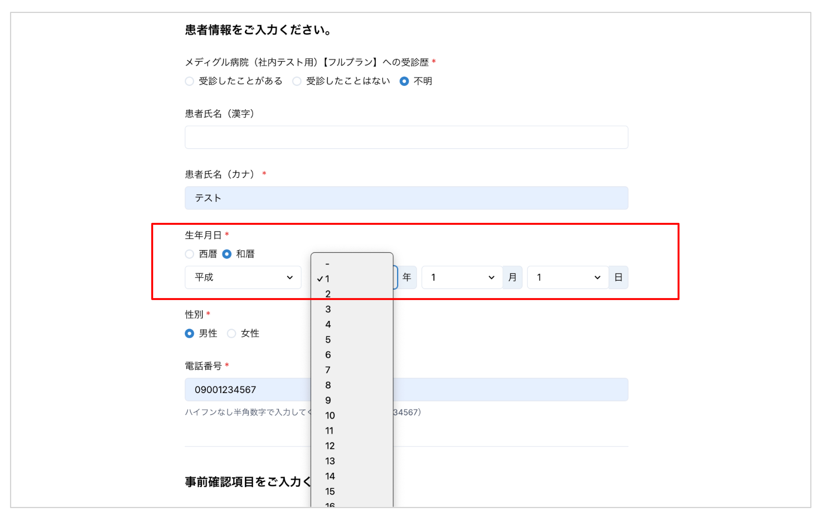837x522 pixels.
Task: Pick year 8 from the year list
Action: pyautogui.click(x=328, y=385)
